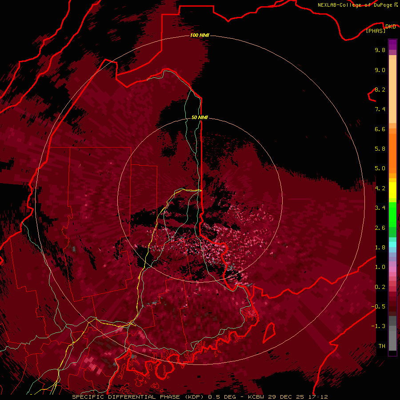This screenshot has width=400, height=400.
Task: Click the [PHAS] legend unit label
Action: (x=376, y=31)
